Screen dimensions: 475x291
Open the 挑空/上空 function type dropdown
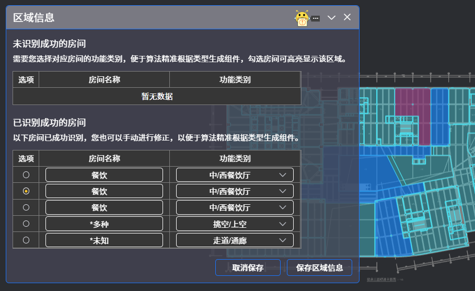point(235,224)
